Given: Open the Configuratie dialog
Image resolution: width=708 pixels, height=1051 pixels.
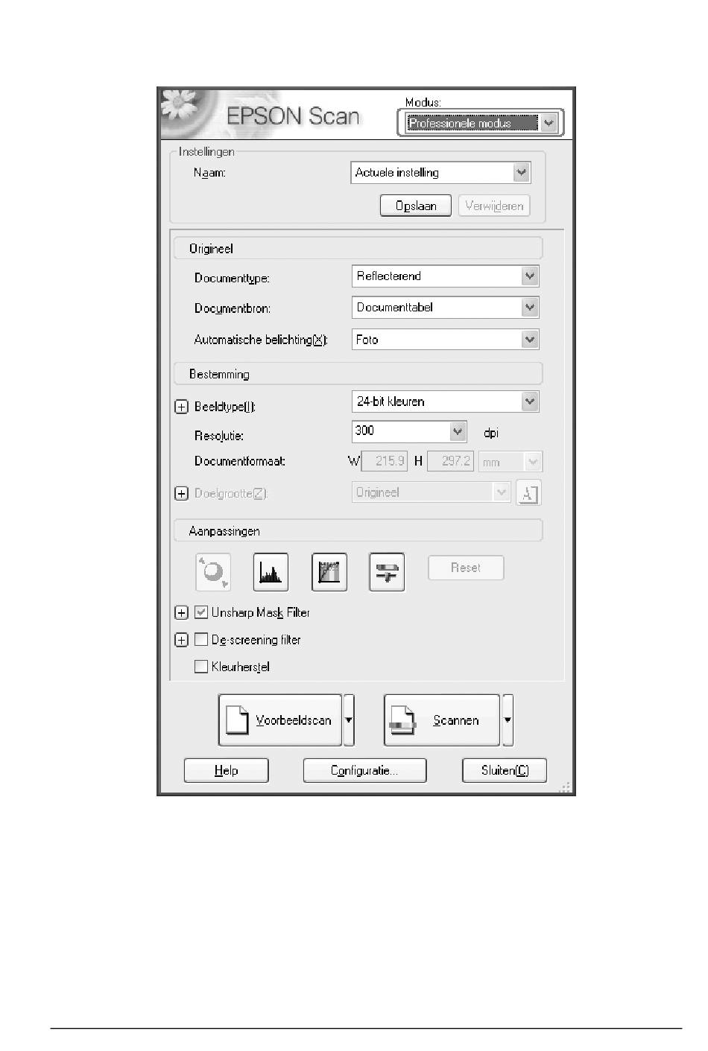Looking at the screenshot, I should (x=364, y=770).
